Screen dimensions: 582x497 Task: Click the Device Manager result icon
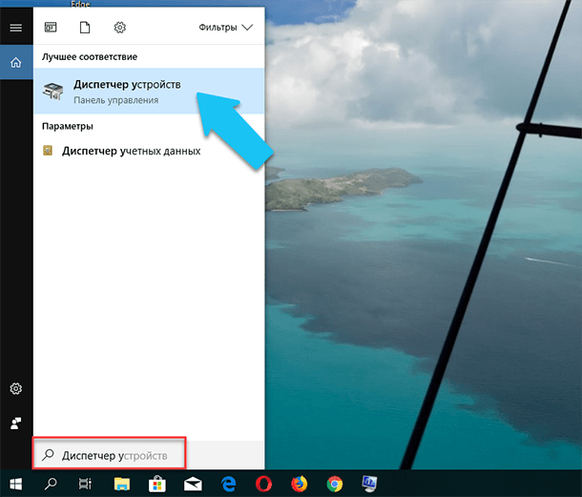point(52,91)
